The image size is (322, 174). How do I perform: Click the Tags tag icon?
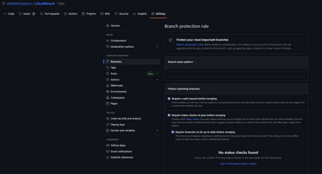107,68
